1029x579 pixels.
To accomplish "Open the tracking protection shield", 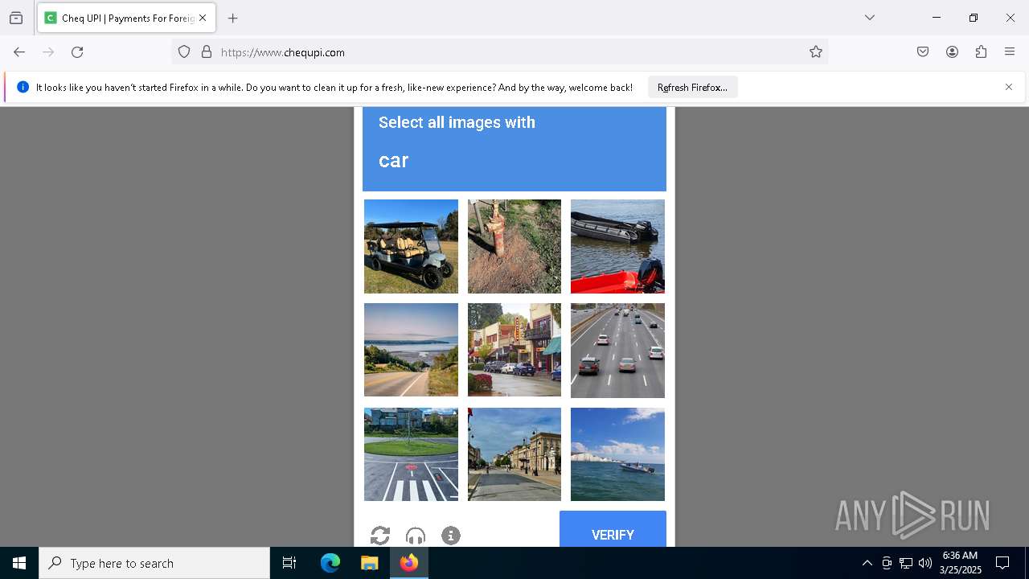I will click(184, 52).
